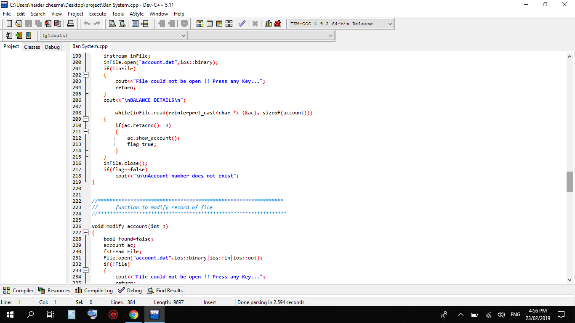The width and height of the screenshot is (575, 323).
Task: Open a file with the toolbar Open icon
Action: (x=19, y=24)
